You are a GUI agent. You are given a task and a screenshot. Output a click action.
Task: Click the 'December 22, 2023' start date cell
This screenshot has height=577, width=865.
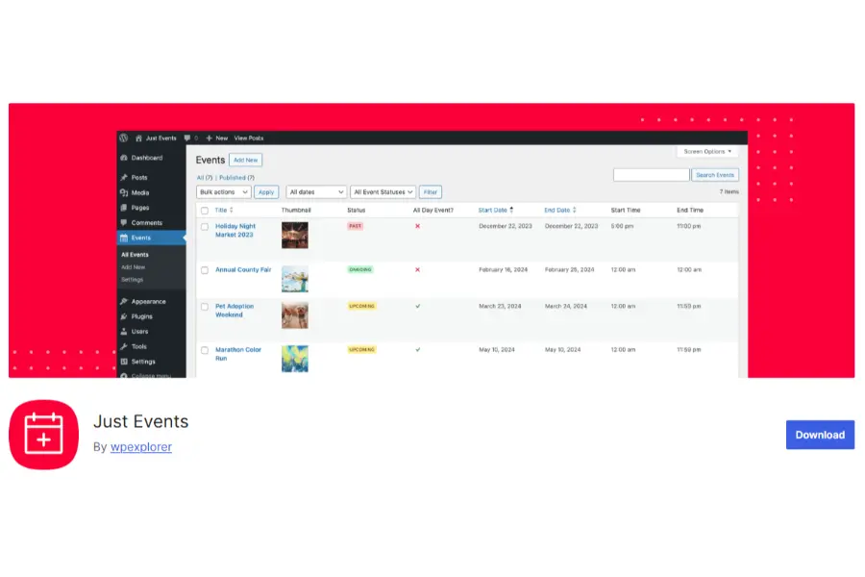click(x=506, y=226)
